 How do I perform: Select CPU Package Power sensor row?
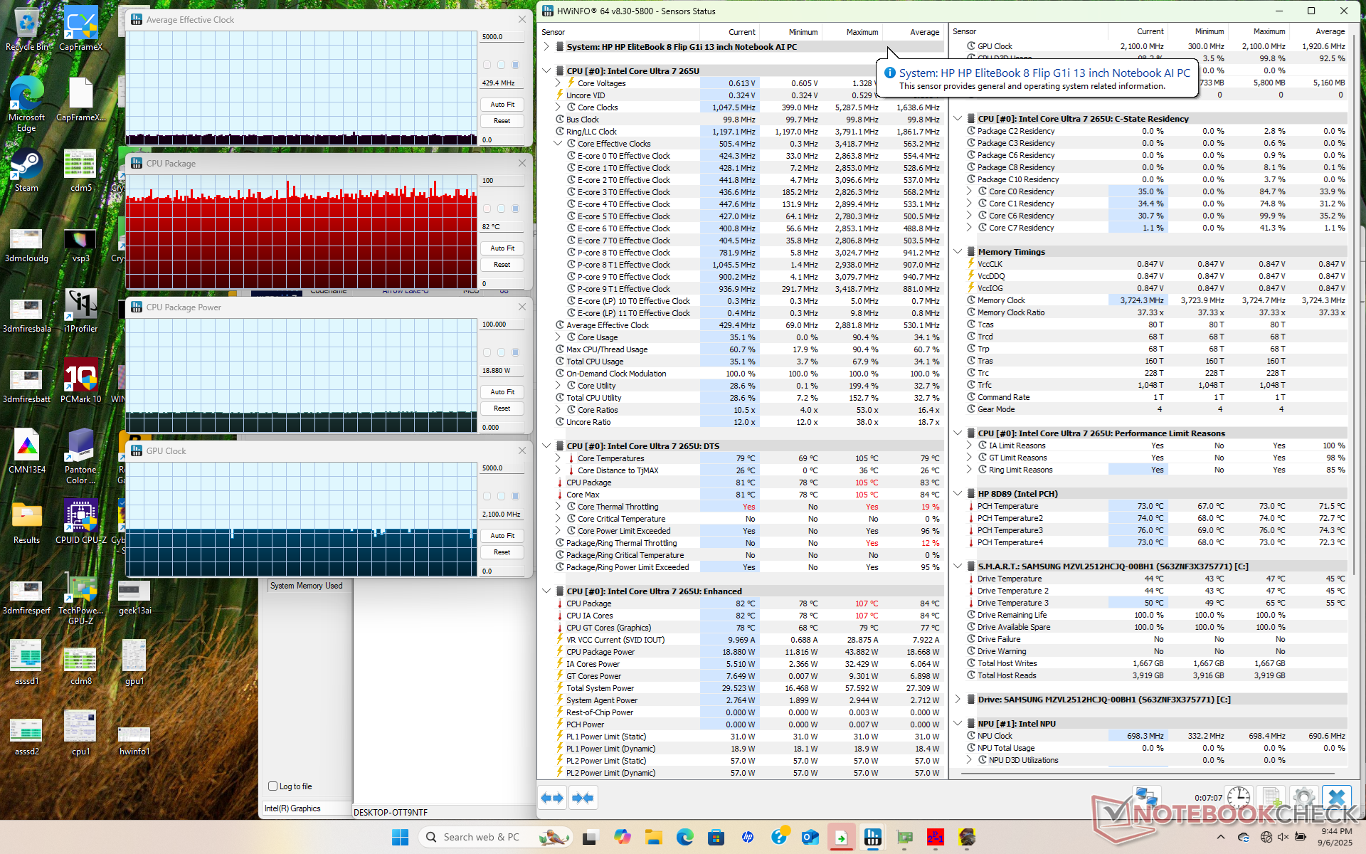pyautogui.click(x=748, y=652)
